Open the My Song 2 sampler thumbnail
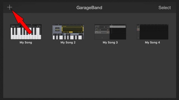Image resolution: width=179 pixels, height=100 pixels. (x=68, y=32)
